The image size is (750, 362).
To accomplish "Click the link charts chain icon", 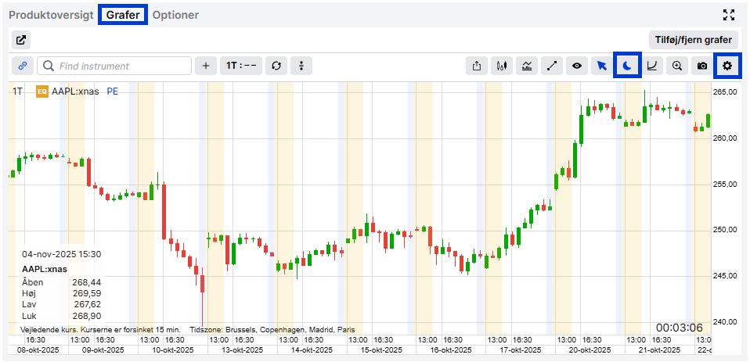I will point(23,66).
